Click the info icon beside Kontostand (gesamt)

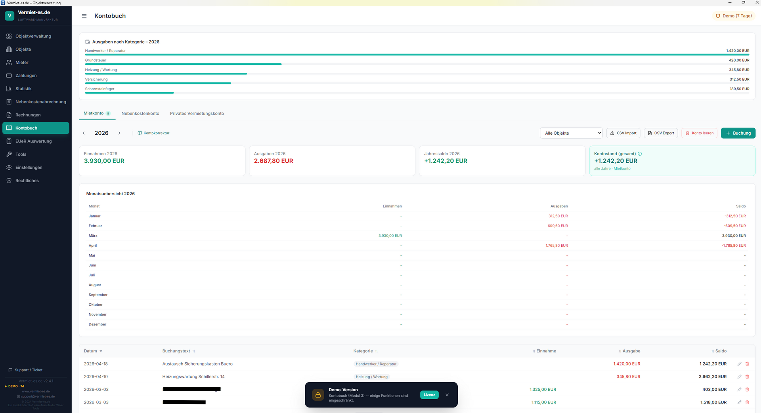[x=640, y=154]
